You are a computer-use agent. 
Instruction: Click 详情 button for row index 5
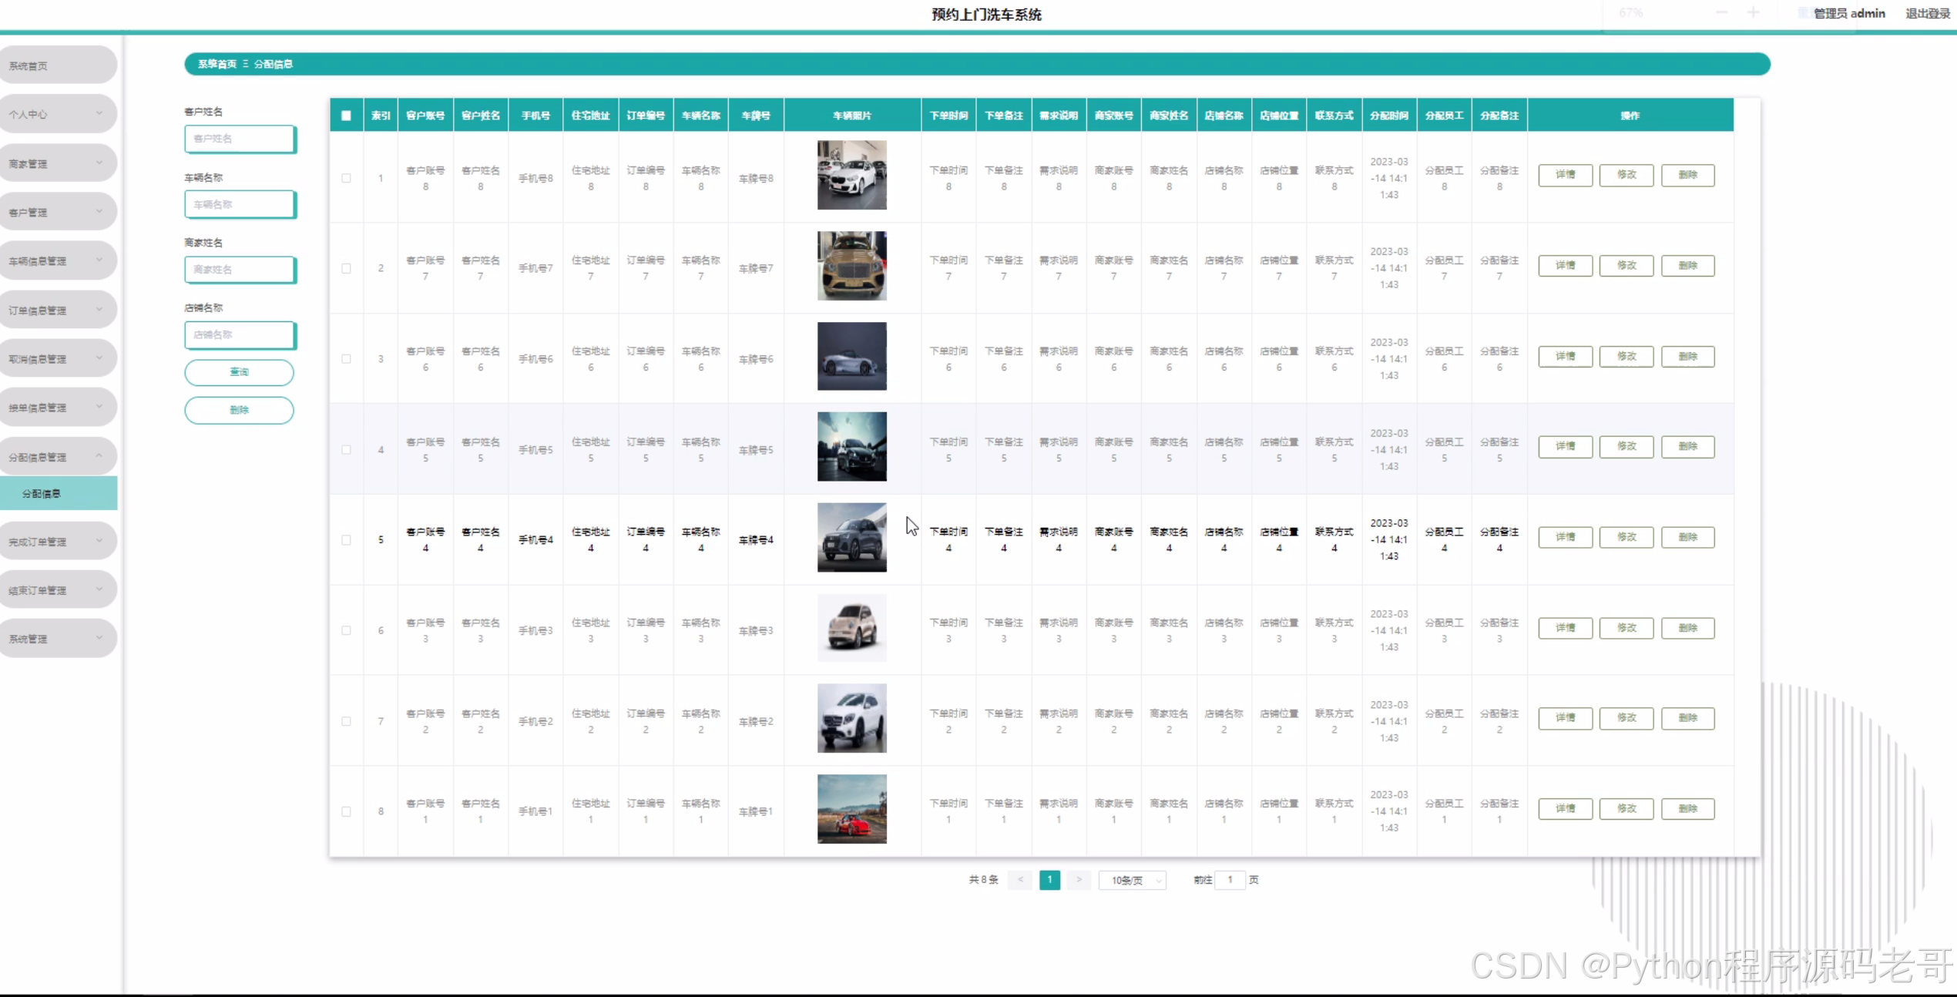point(1565,537)
